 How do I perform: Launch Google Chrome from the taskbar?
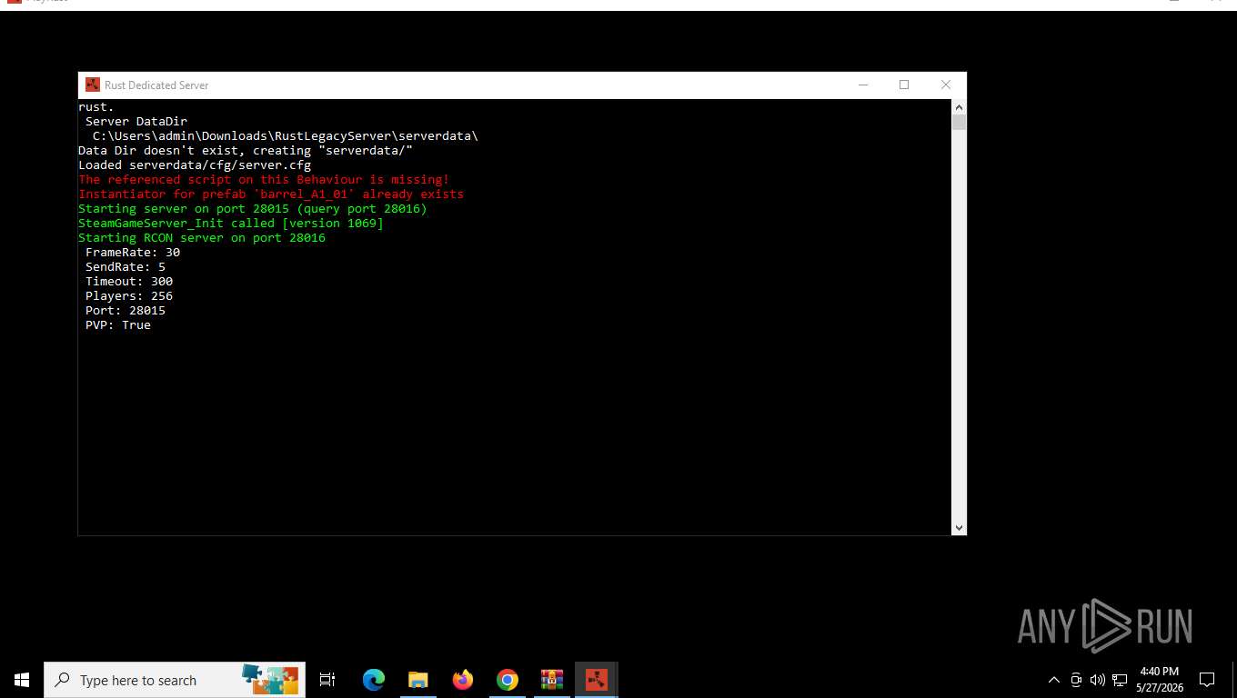click(508, 680)
